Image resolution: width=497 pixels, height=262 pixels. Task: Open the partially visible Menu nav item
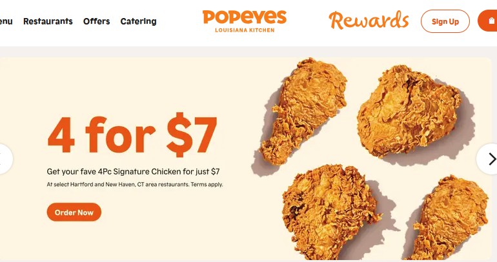tap(6, 21)
